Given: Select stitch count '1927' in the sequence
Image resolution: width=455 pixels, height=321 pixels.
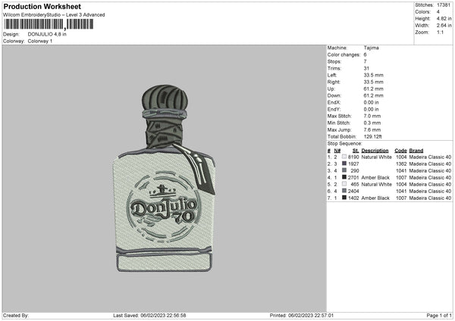Looking at the screenshot, I should coord(353,164).
